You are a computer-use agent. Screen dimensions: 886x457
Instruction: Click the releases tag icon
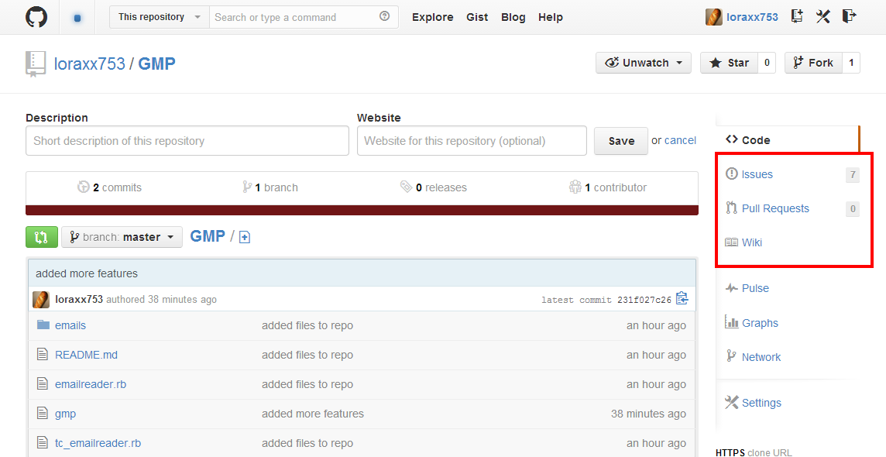pyautogui.click(x=406, y=187)
